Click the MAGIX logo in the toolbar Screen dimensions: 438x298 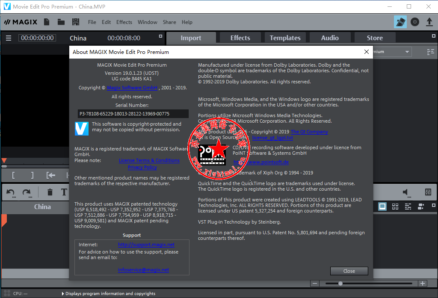21,22
